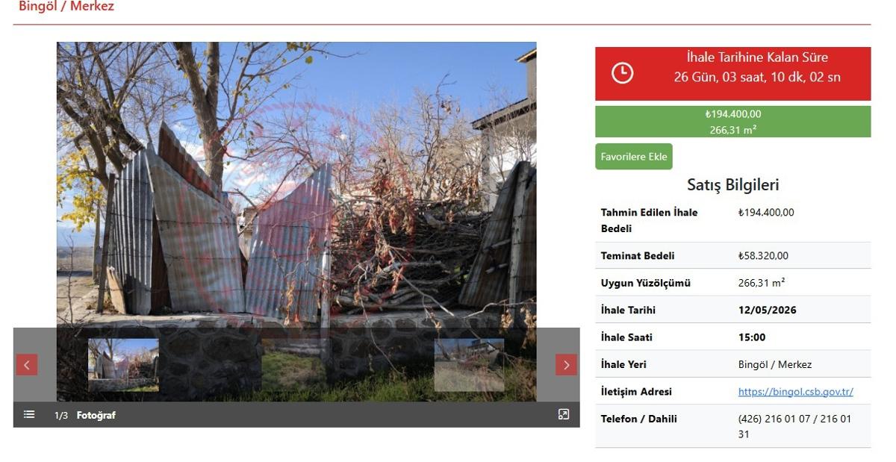The image size is (896, 462).
Task: Select the İhale Saati 15:00 value
Action: 752,337
